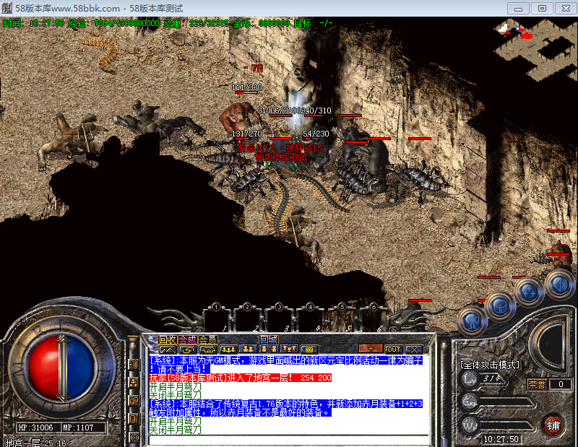The height and width of the screenshot is (447, 578).
Task: Click the 回城 return-to-town button
Action: click(x=269, y=339)
